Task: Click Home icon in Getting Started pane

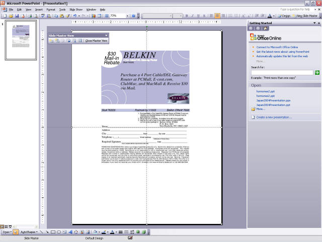Action: click(265, 29)
